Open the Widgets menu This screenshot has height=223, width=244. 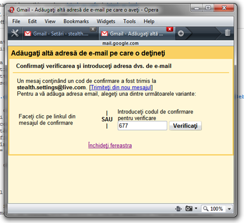click(x=106, y=22)
